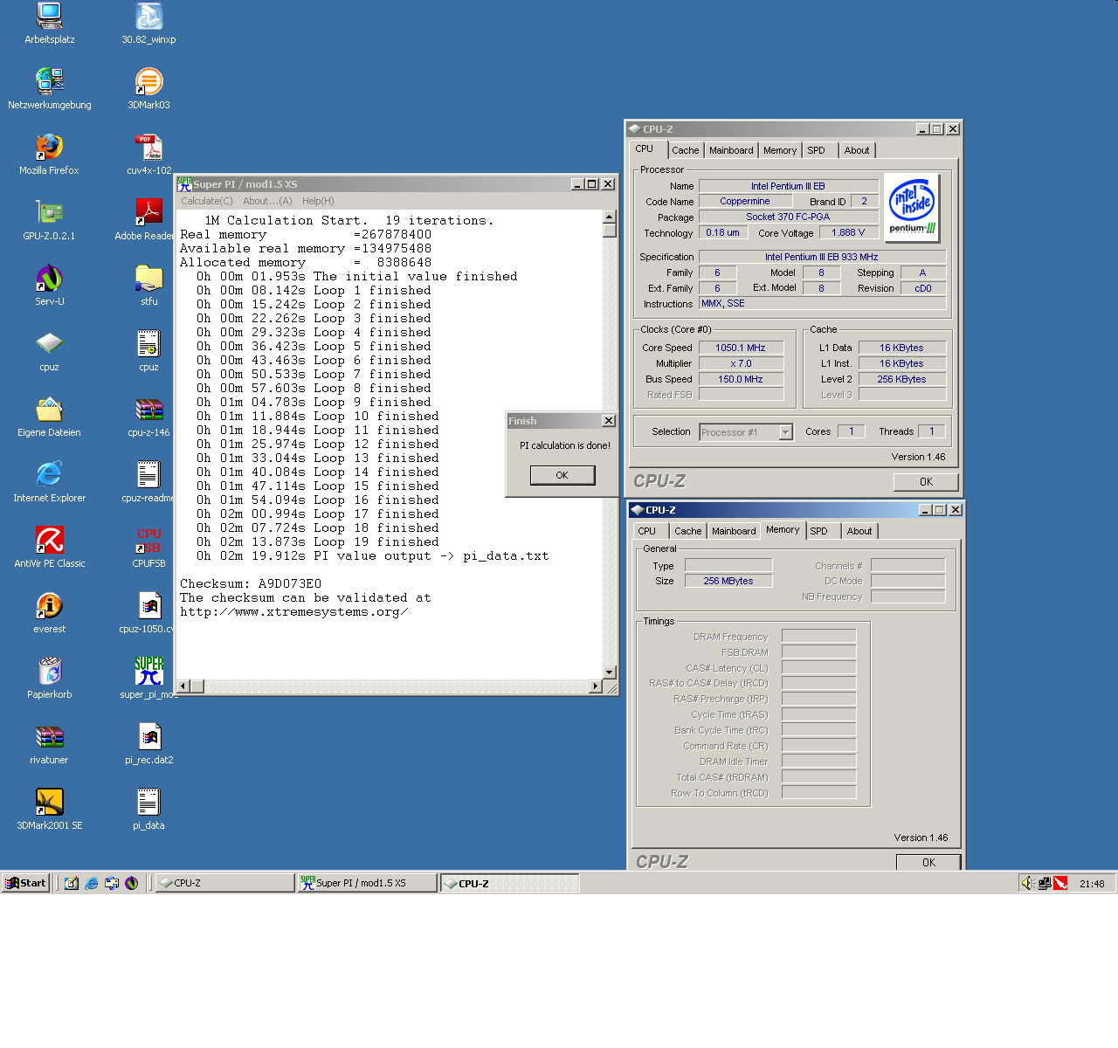Click the xtremesystems.org URL text
Viewport: 1118px width, 1048px height.
(x=294, y=611)
